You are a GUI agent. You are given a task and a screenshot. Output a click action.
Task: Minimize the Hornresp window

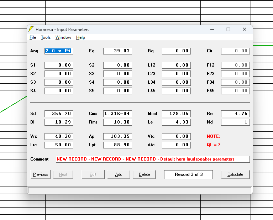[212, 29]
